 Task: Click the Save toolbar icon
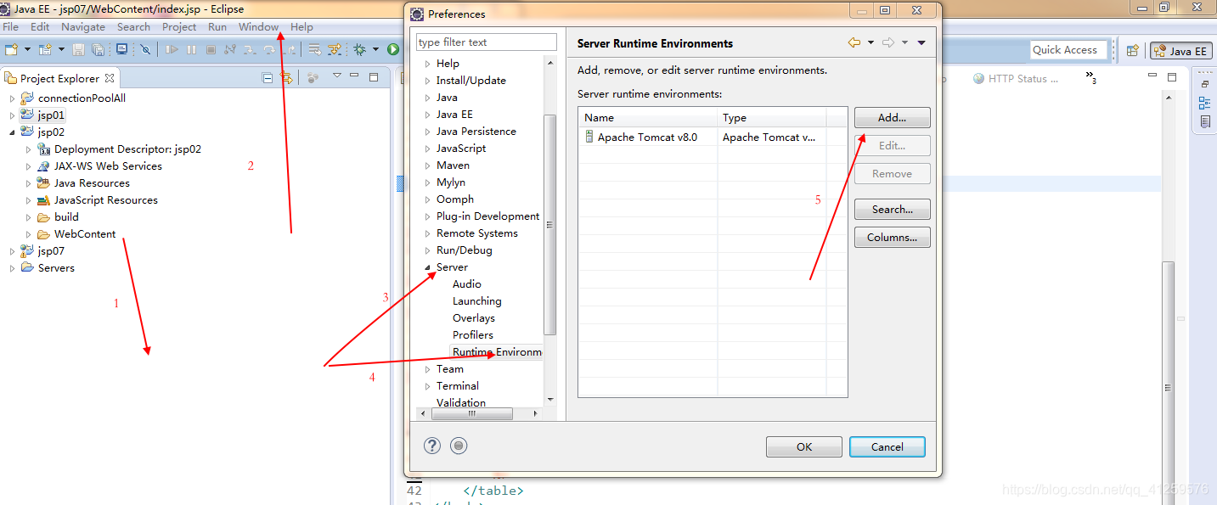click(78, 50)
